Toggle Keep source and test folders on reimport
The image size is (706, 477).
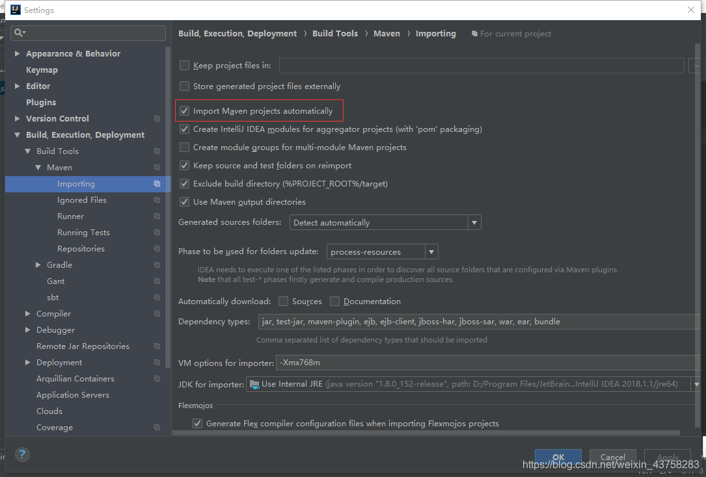click(x=184, y=166)
